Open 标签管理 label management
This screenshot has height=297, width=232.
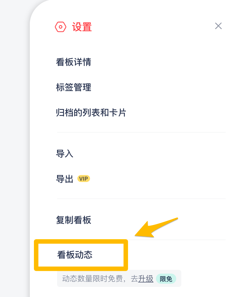74,88
